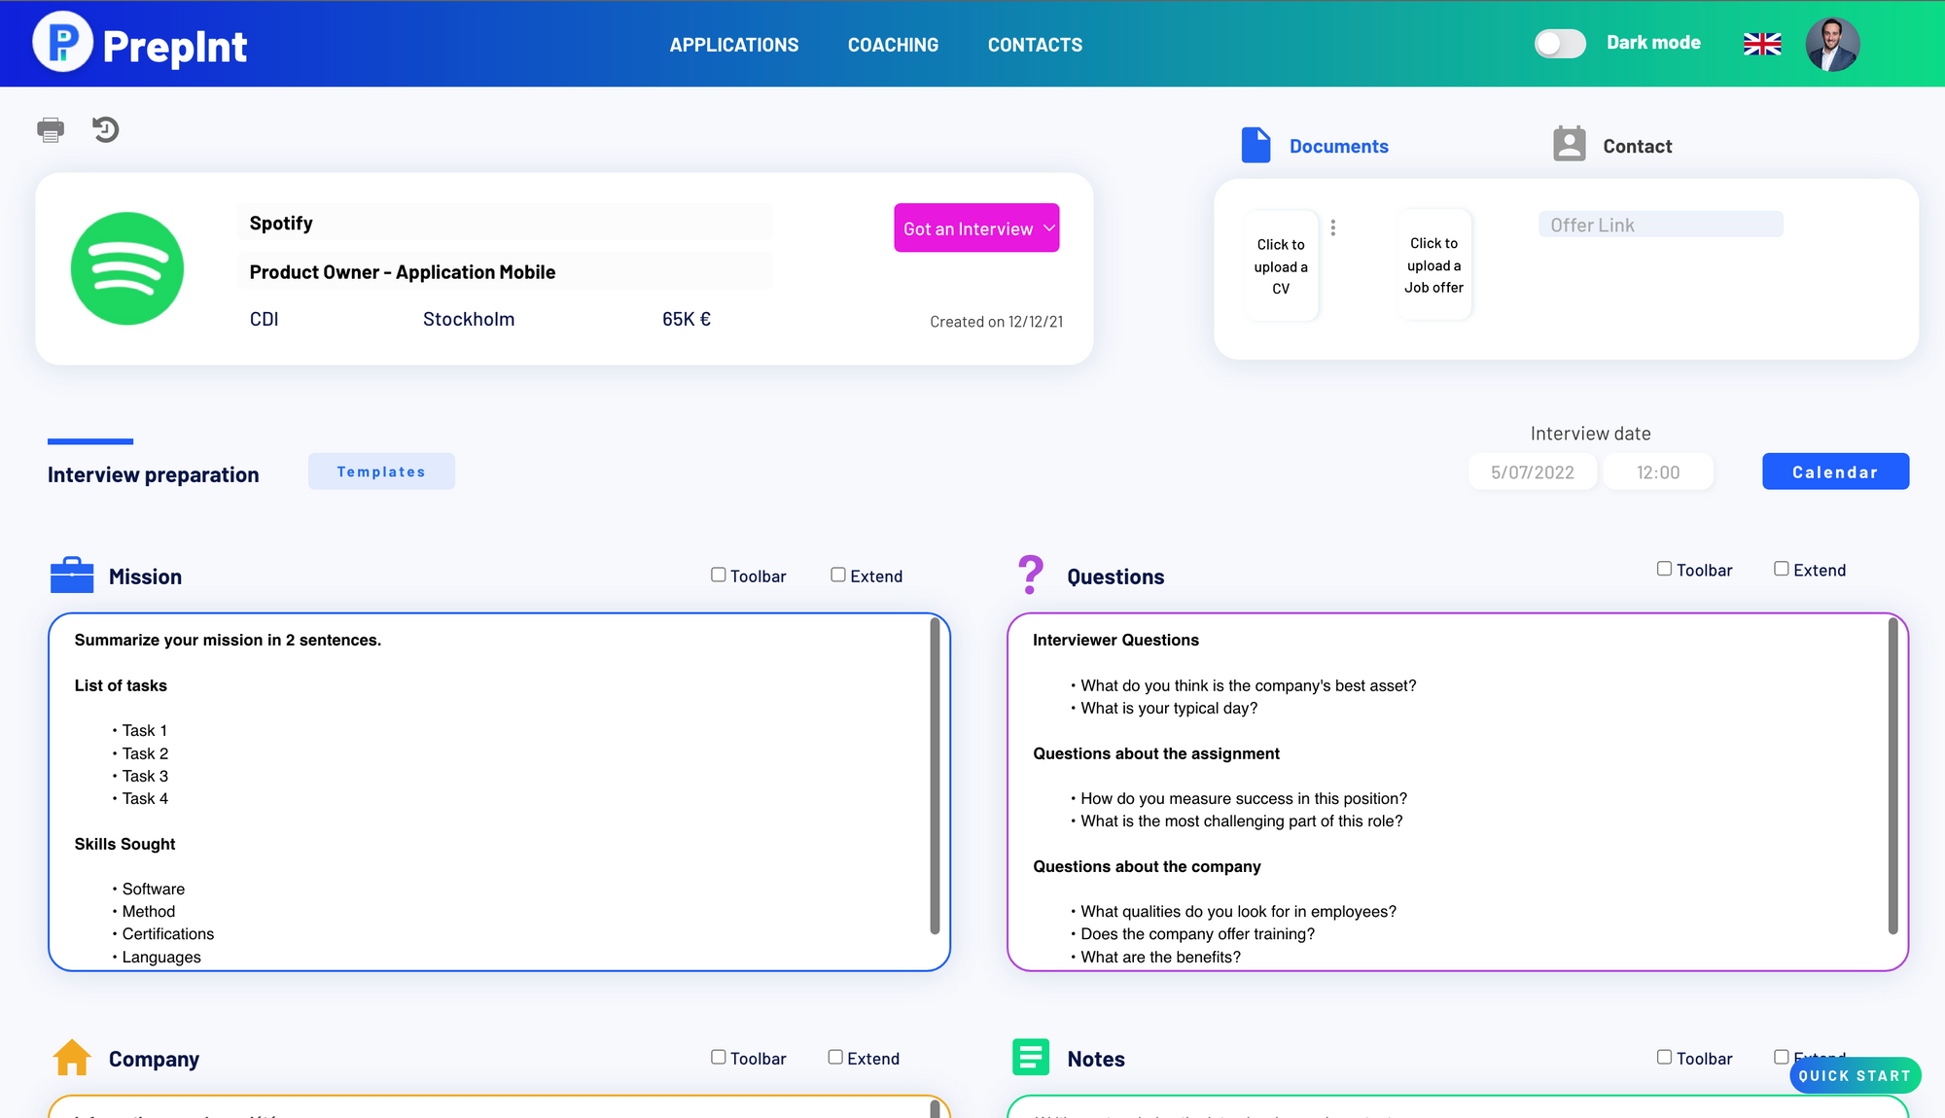This screenshot has height=1118, width=1945.
Task: Check Extend box in Company section
Action: [x=835, y=1057]
